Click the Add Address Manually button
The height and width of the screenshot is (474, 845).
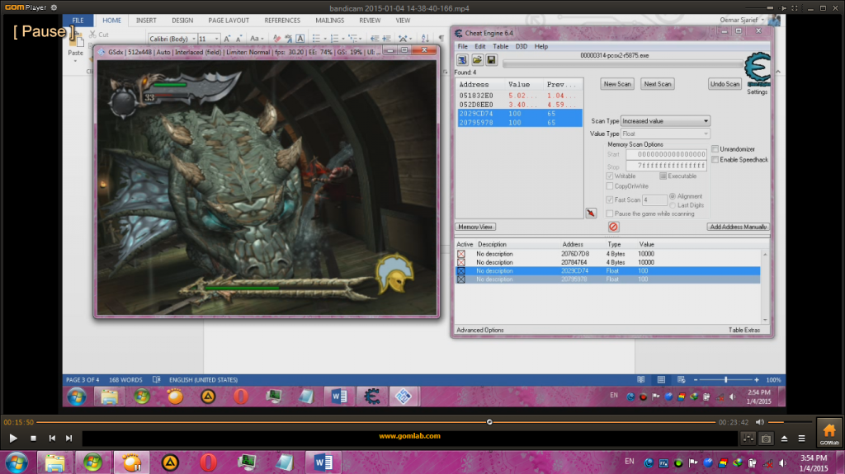[738, 227]
